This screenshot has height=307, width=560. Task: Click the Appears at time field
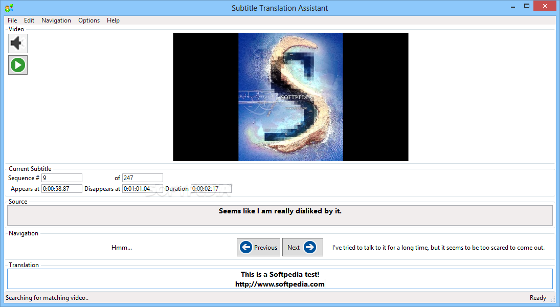62,189
